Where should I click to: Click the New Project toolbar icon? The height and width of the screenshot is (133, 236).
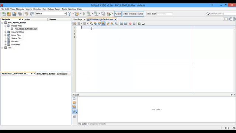9,14
